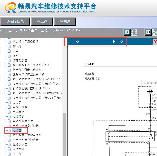The width and height of the screenshot is (157, 156).
Task: Open the 客舱保险丝 entry
Action: pyautogui.click(x=20, y=107)
